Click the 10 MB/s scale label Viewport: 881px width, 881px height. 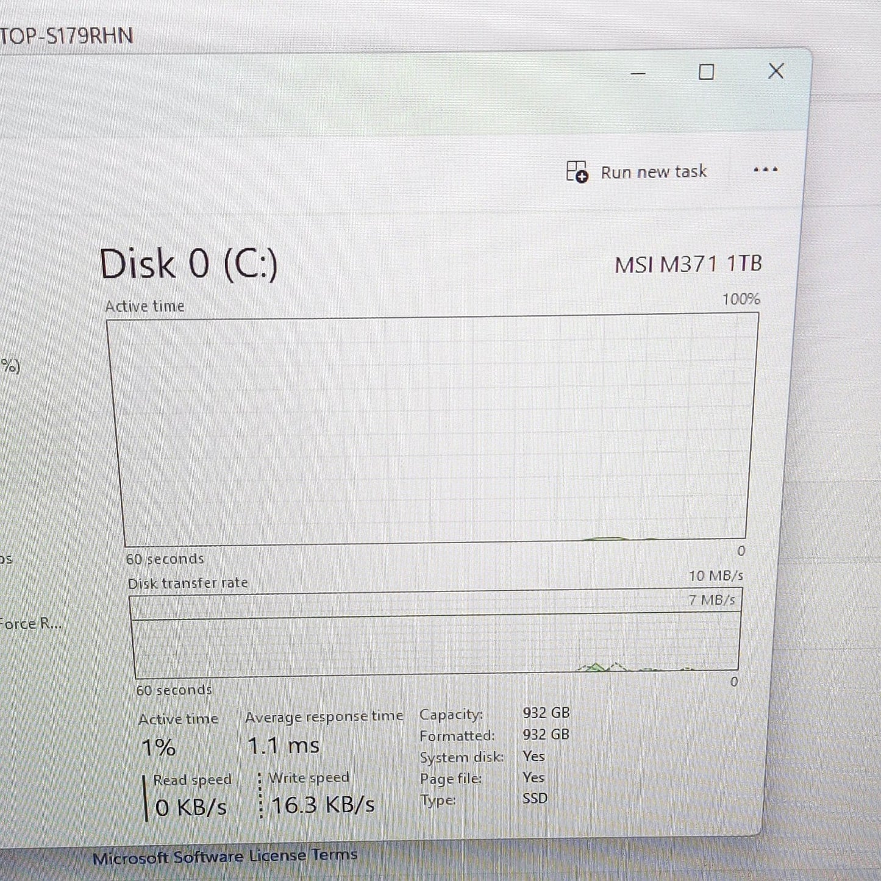(716, 576)
